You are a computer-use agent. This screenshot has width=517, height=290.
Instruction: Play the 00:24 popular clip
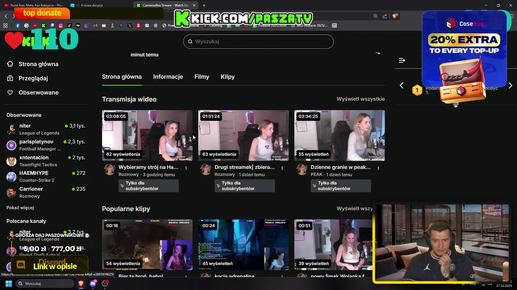point(243,244)
